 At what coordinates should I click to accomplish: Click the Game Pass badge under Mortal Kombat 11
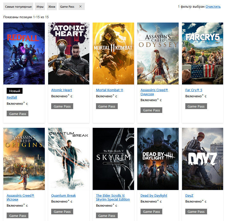pos(107,106)
